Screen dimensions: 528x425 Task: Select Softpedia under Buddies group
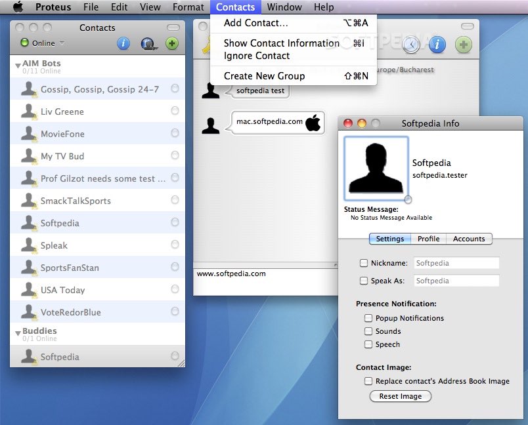(x=98, y=356)
